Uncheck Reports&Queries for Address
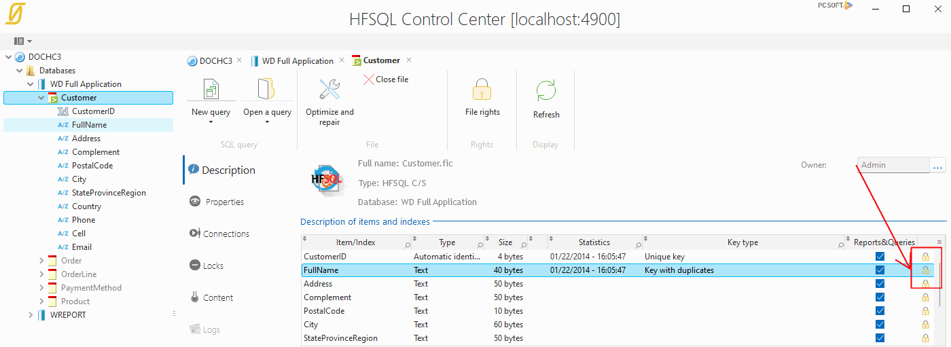Screen dimensions: 951x347 (x=880, y=284)
